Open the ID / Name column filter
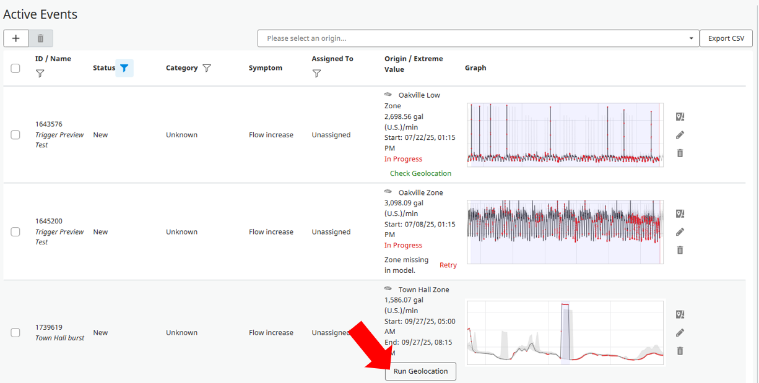Screen dimensions: 759x383 [40, 74]
